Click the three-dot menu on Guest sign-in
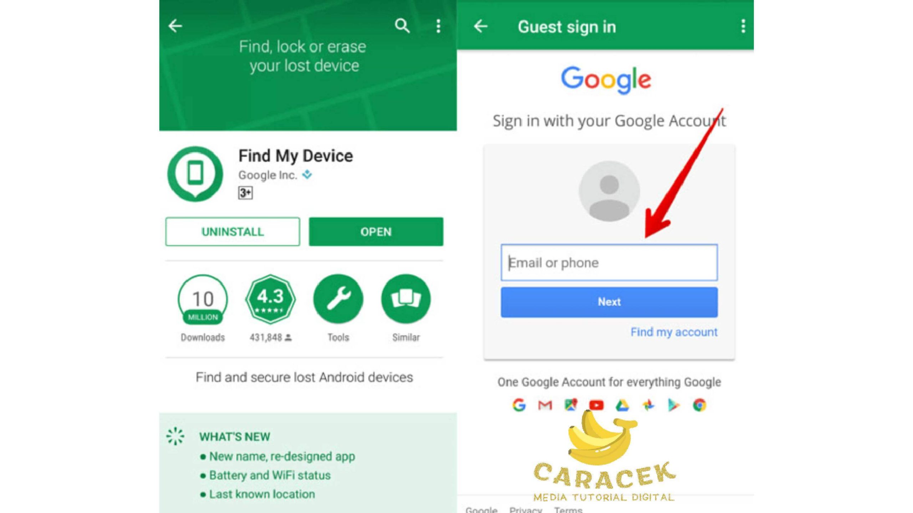This screenshot has height=513, width=913. tap(742, 26)
